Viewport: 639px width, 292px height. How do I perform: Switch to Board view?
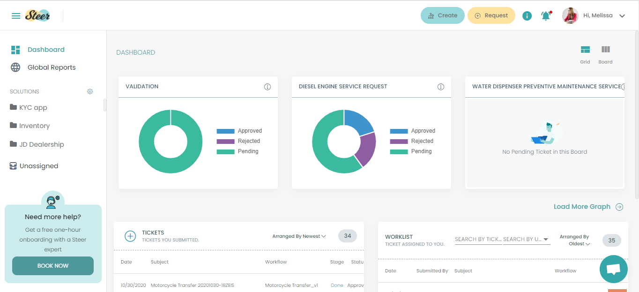pos(605,54)
